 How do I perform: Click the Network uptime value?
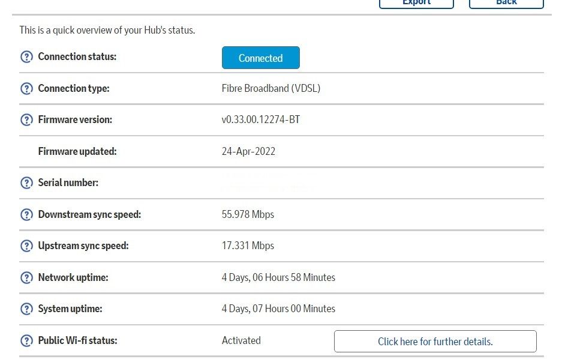tap(278, 277)
